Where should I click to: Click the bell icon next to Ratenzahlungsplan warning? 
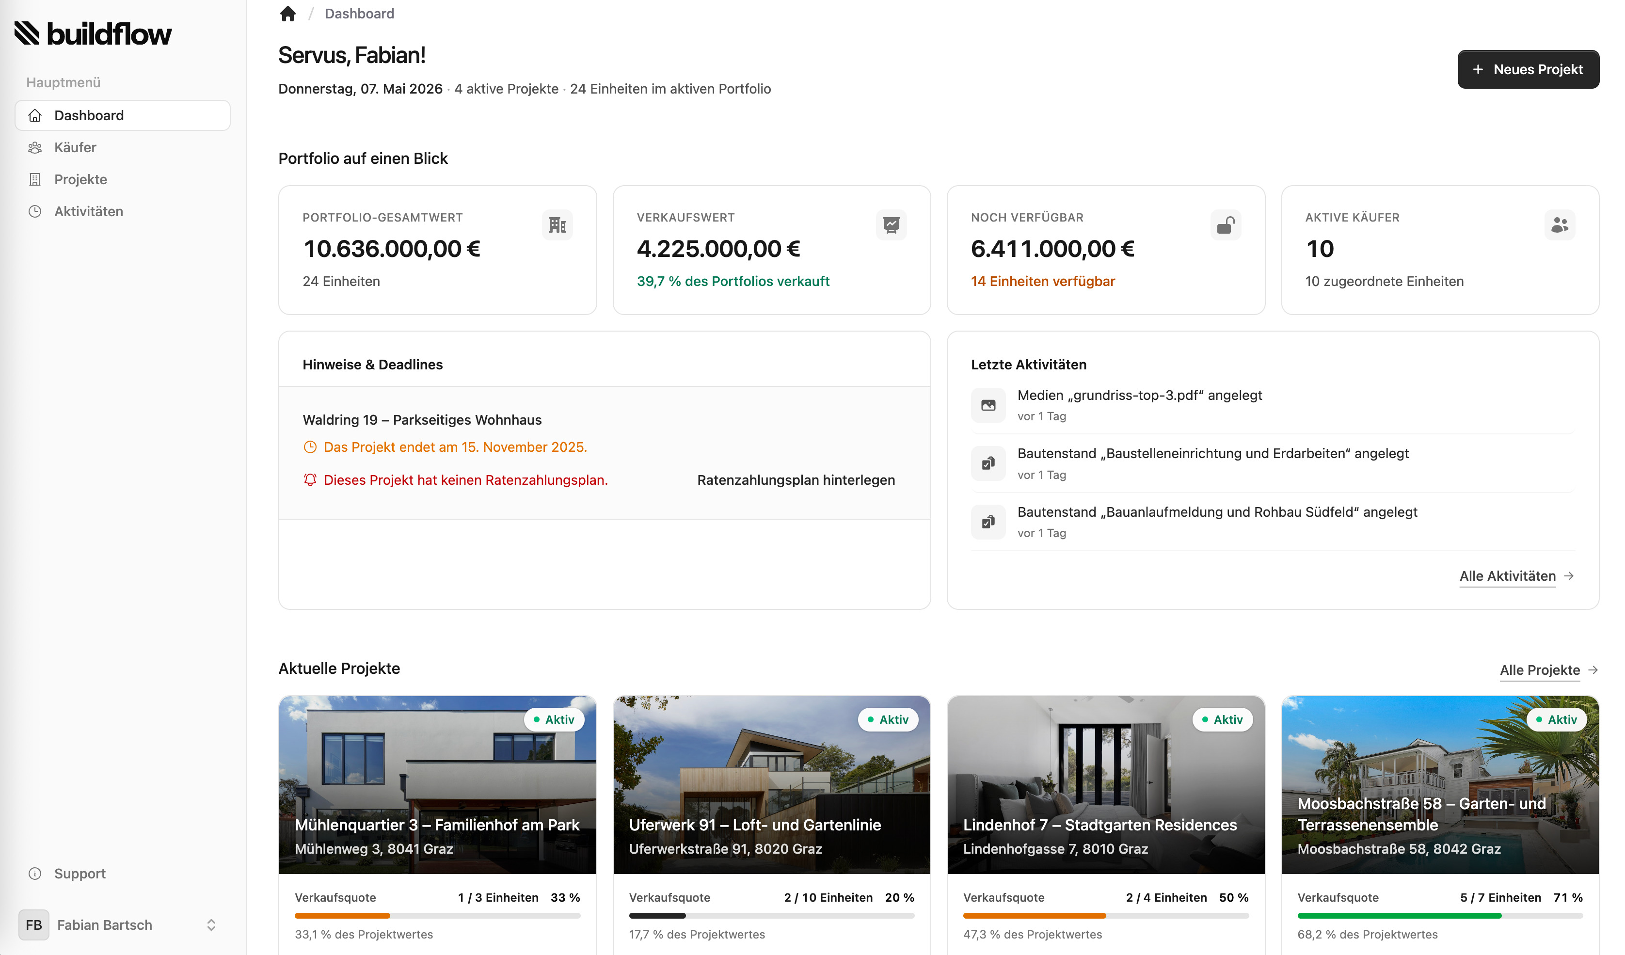(310, 480)
